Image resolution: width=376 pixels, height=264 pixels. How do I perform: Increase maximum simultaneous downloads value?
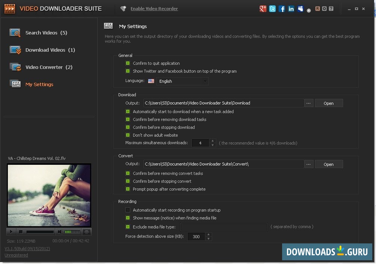pyautogui.click(x=213, y=141)
